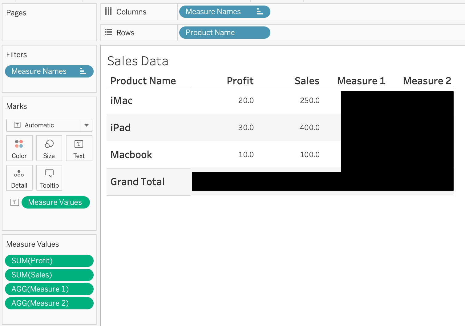This screenshot has width=465, height=326.
Task: Click the Profit column header
Action: coord(240,81)
